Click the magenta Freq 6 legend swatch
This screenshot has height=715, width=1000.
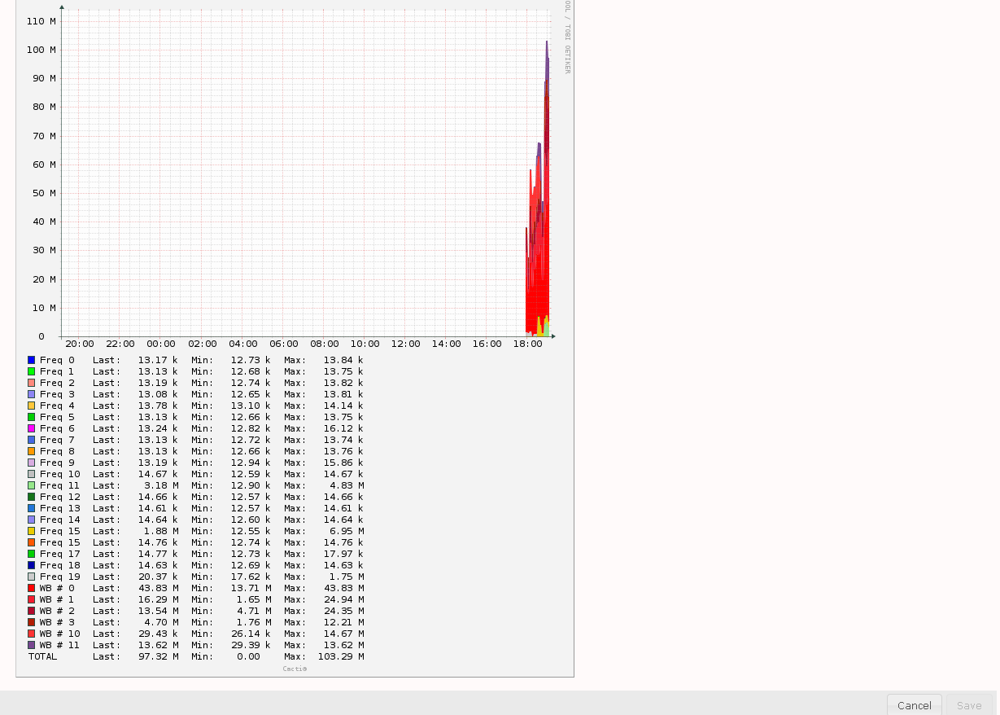point(32,428)
